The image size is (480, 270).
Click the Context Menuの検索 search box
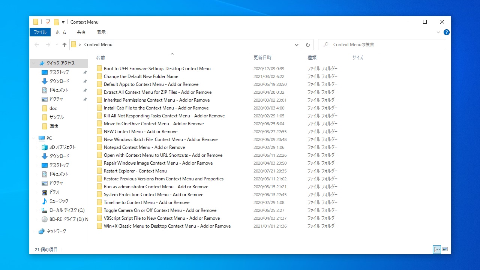click(x=382, y=45)
